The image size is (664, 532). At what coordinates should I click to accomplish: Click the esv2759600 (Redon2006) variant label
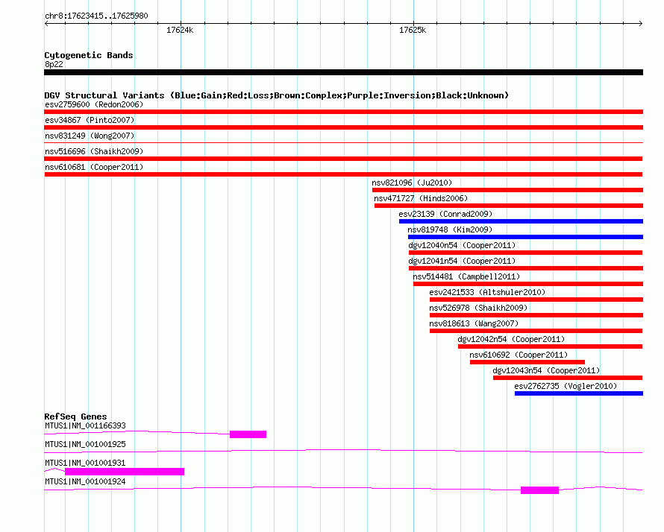(94, 104)
